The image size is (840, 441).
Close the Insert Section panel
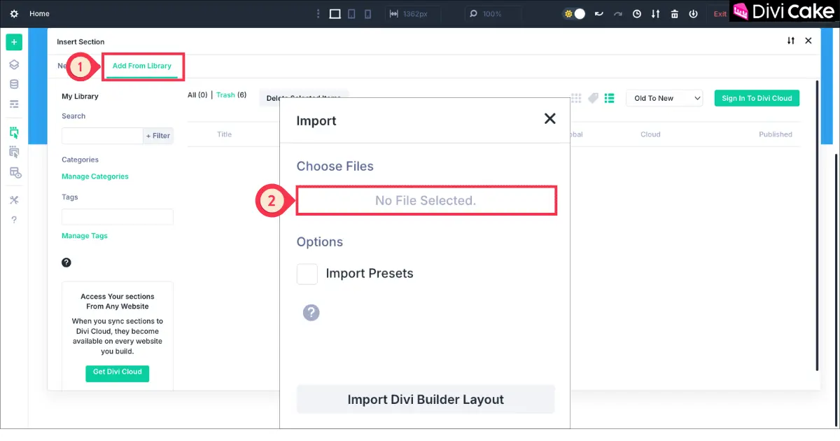[808, 41]
